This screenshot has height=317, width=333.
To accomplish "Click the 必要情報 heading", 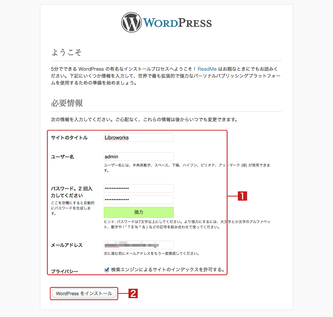I will click(x=67, y=103).
